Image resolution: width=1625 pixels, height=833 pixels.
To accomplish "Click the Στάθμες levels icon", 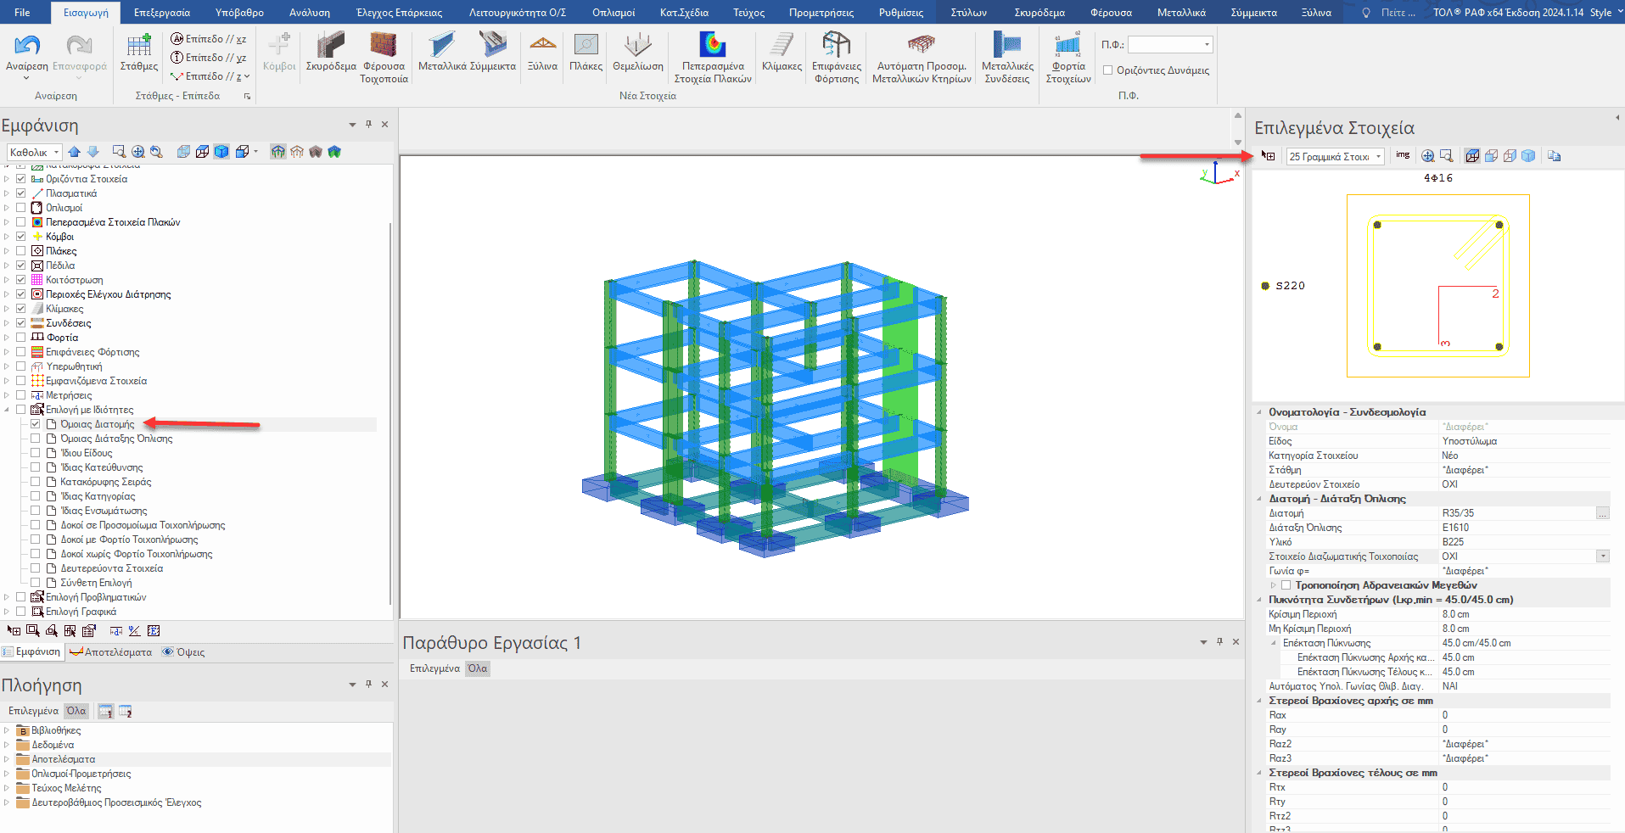I will coord(138,51).
